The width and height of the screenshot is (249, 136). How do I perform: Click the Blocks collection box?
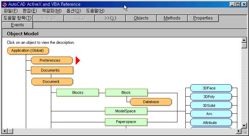click(77, 92)
